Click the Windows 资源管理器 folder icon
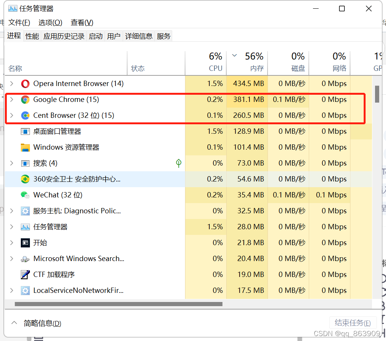 point(25,147)
